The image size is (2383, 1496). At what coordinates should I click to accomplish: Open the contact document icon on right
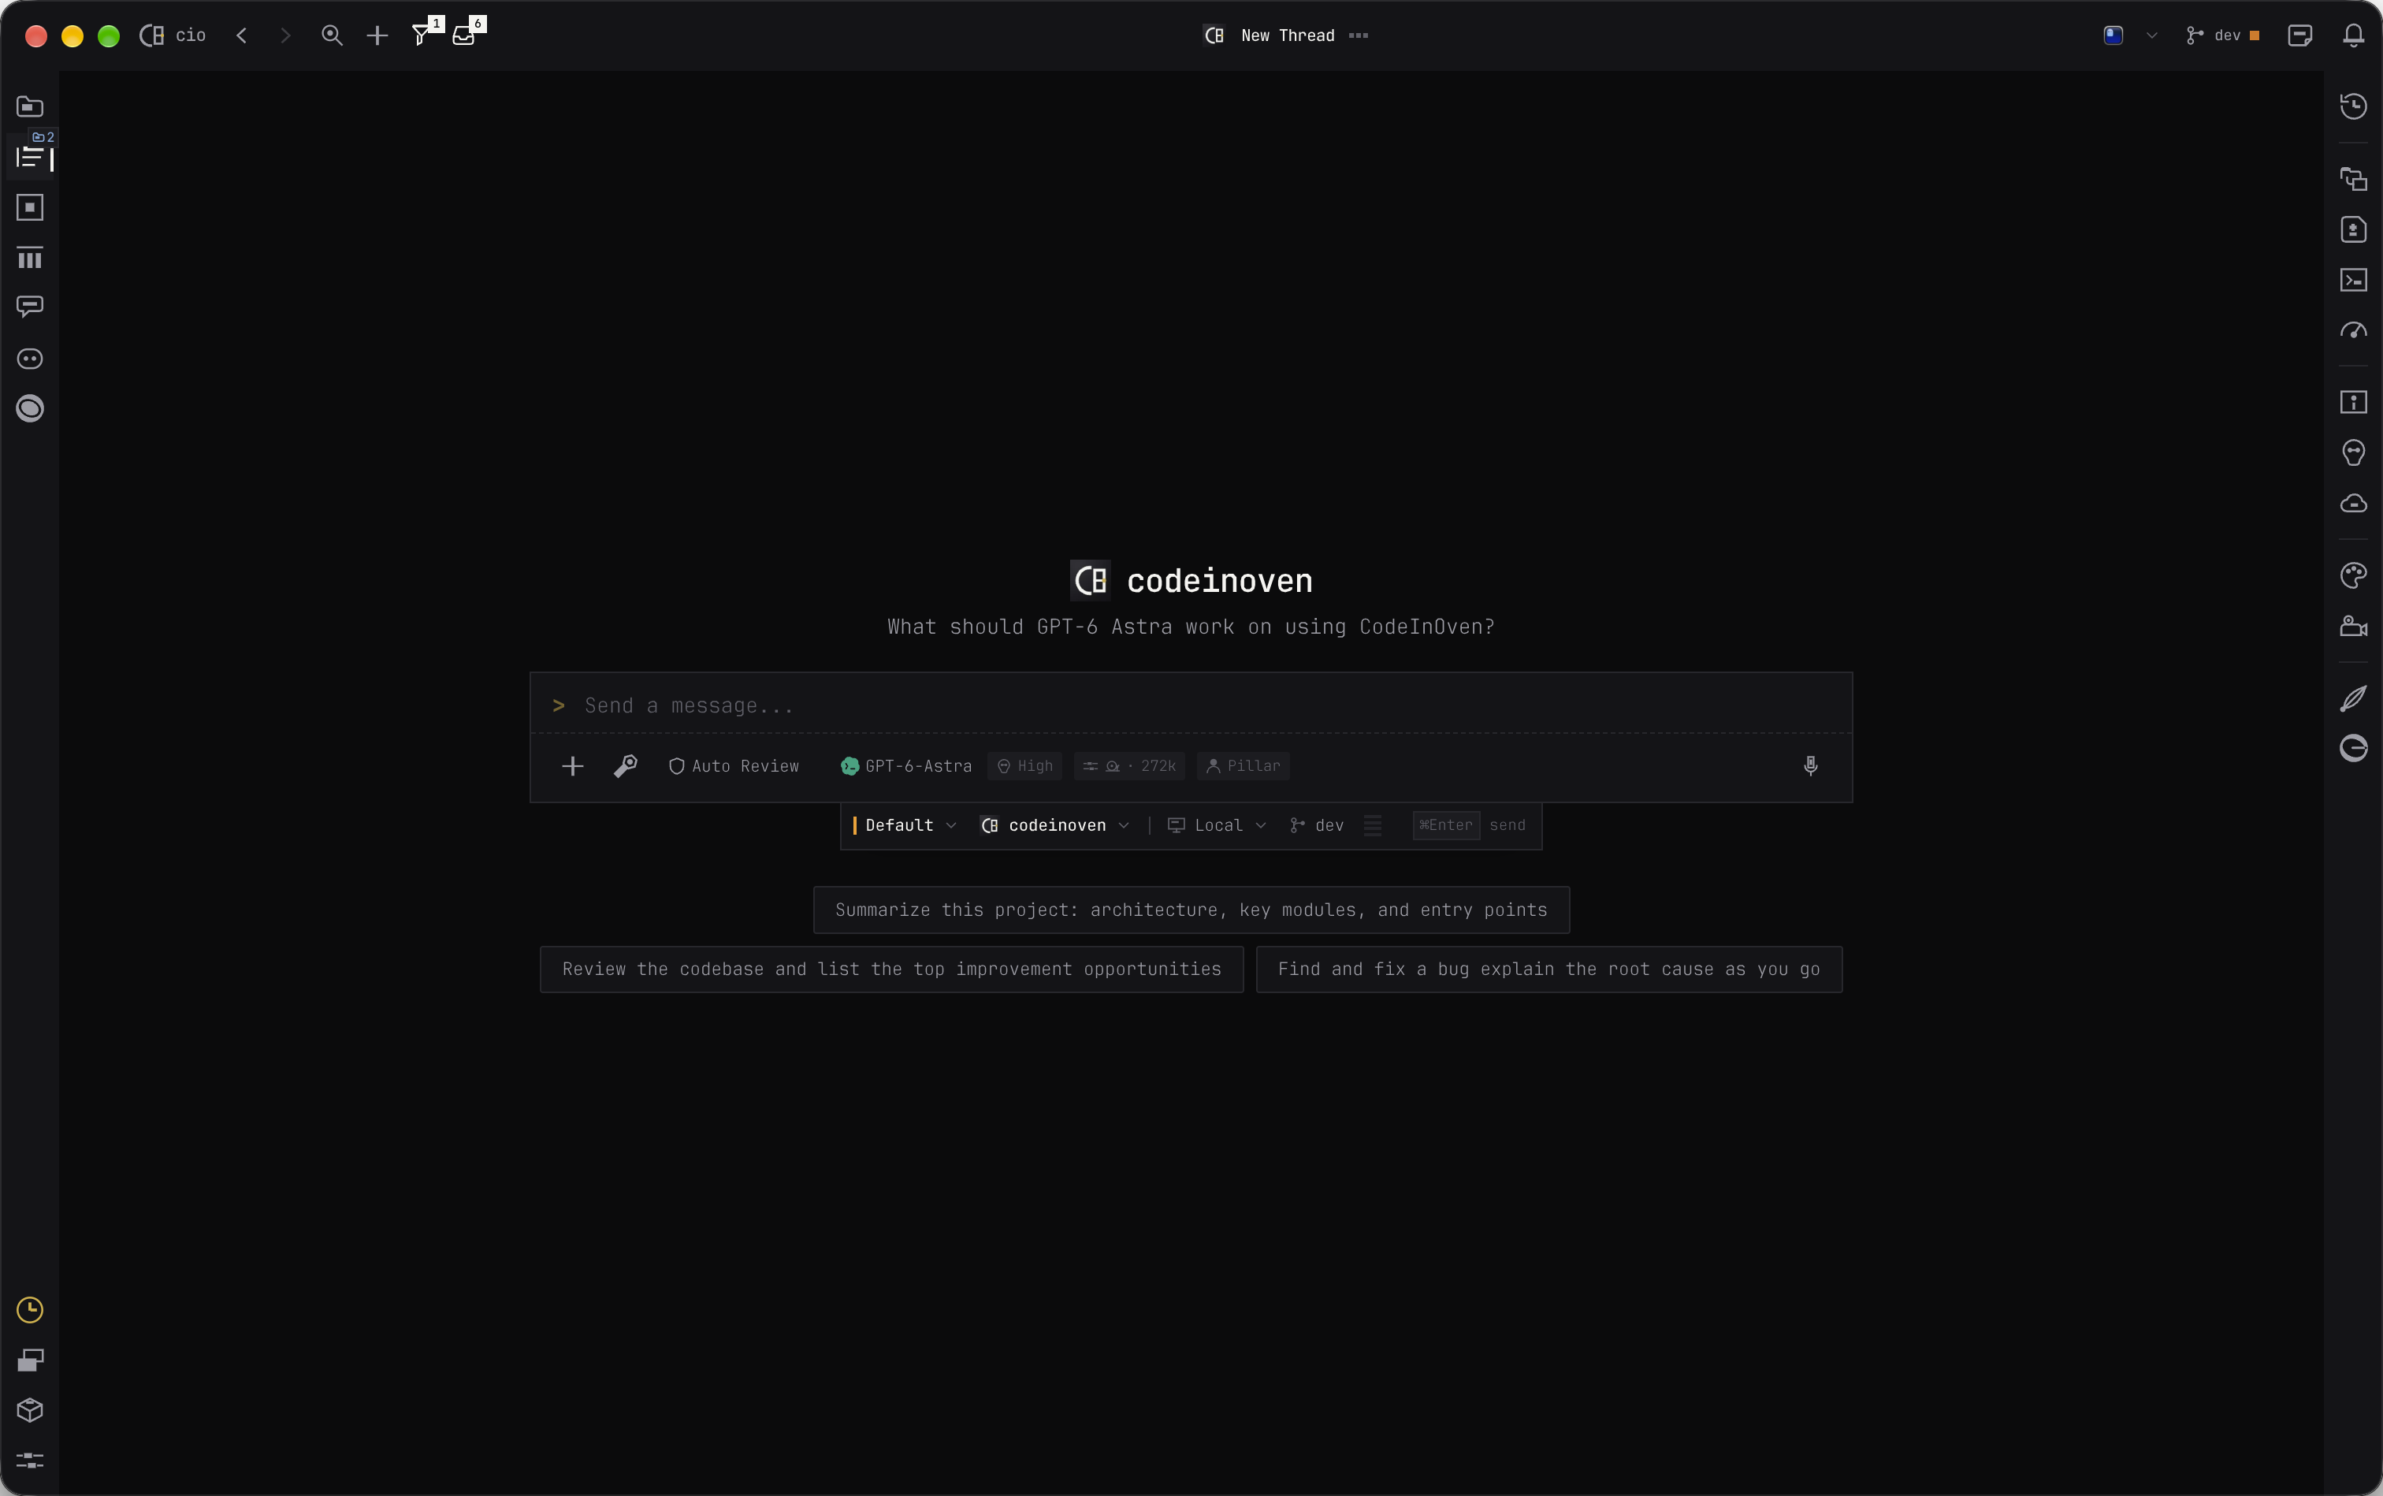click(x=2353, y=229)
